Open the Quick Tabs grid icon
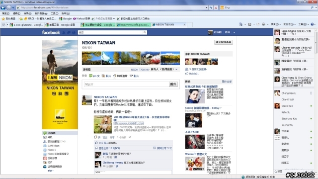318x179 pixels. 3,25
